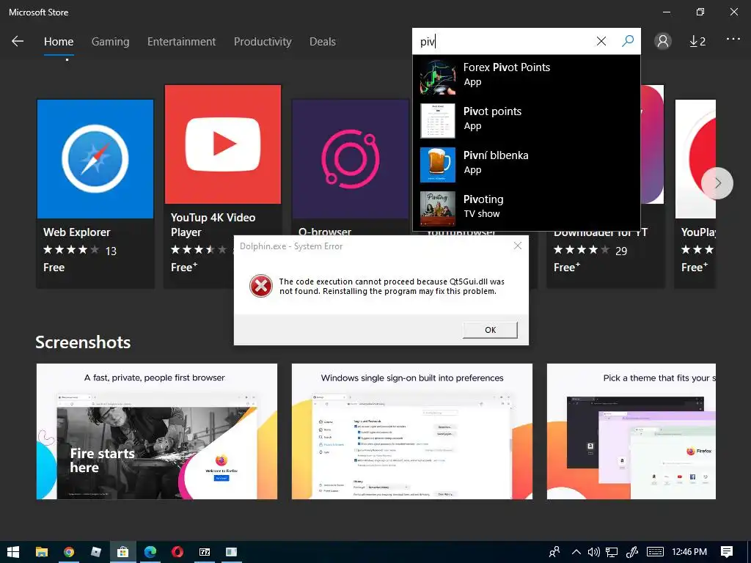Go back with the Store back arrow
The image size is (751, 563).
(x=18, y=41)
